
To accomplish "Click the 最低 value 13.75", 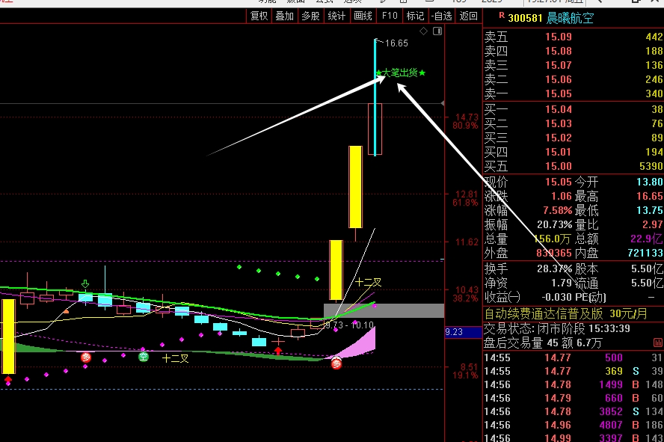I will 650,210.
